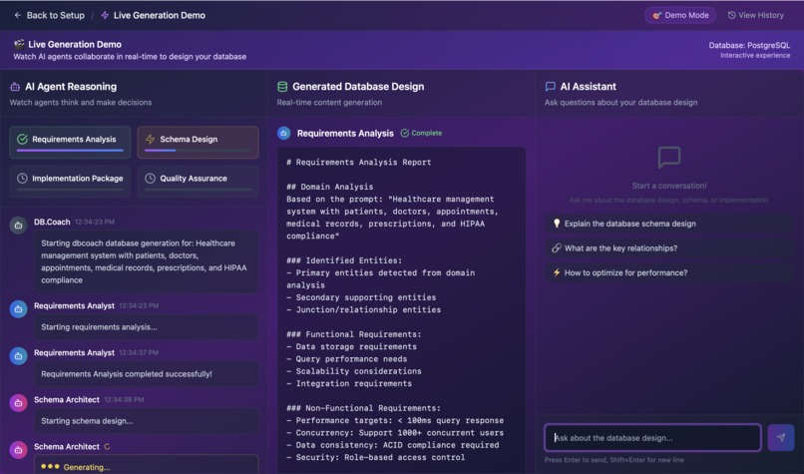Select the Requirements Analysis stage tab
804x474 pixels.
click(x=70, y=142)
